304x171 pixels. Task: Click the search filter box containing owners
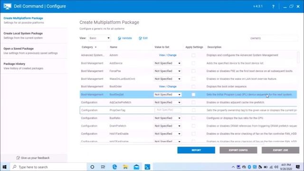[274, 38]
